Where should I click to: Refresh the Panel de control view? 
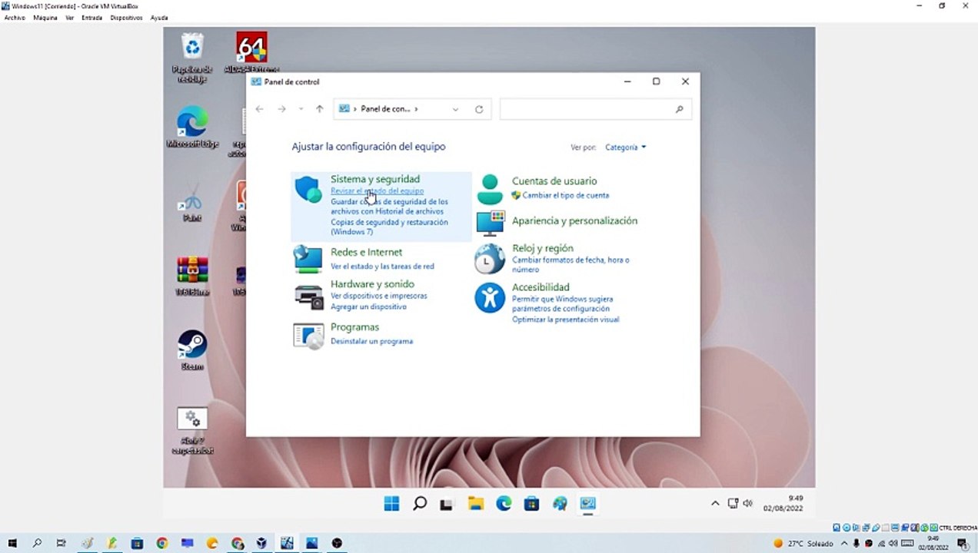479,109
